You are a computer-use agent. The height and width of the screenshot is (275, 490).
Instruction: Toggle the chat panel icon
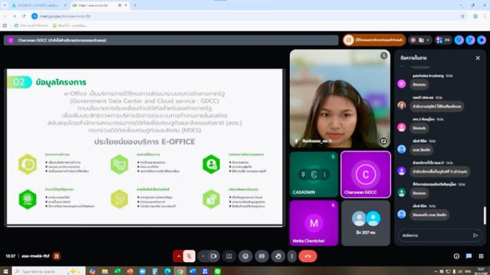[x=469, y=256]
